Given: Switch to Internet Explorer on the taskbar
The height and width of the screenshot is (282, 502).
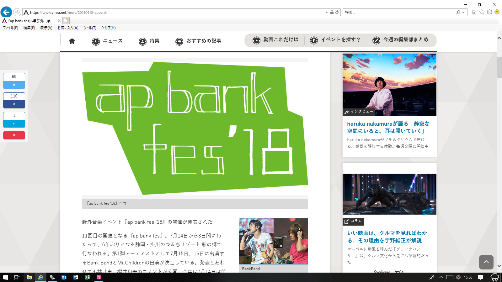Looking at the screenshot, I should (41, 277).
